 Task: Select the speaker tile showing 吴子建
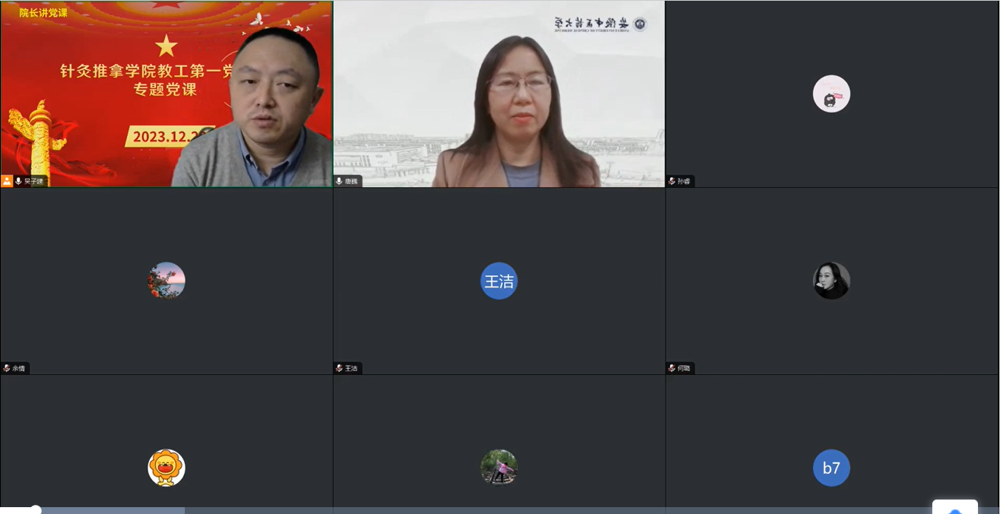point(167,94)
